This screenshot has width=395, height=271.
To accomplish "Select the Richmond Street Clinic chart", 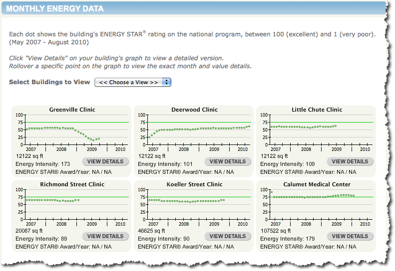I will (x=72, y=205).
